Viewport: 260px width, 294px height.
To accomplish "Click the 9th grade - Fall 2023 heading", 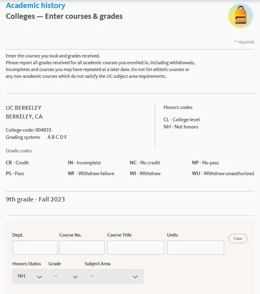I will point(35,199).
